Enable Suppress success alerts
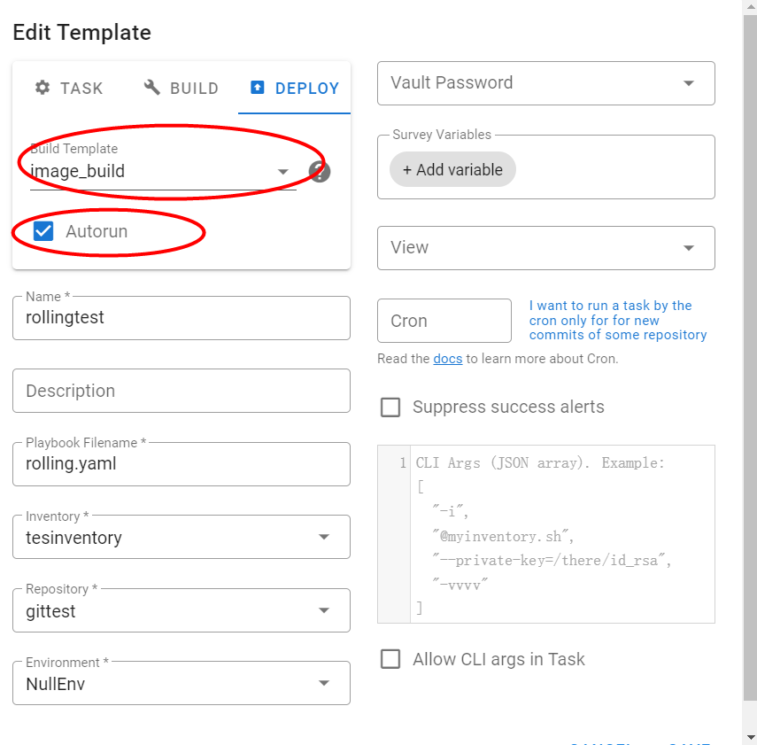This screenshot has width=757, height=745. click(x=390, y=407)
